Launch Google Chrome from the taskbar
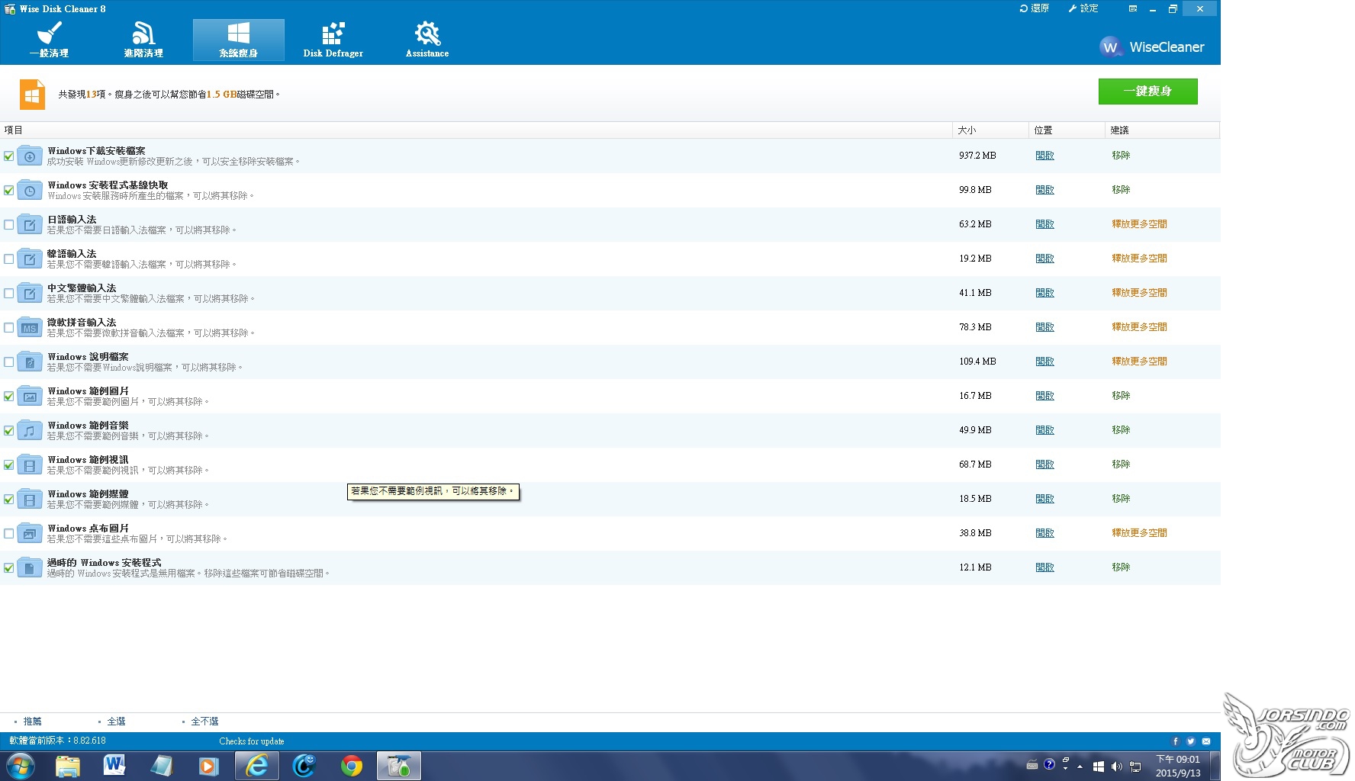The height and width of the screenshot is (781, 1355). (x=352, y=766)
